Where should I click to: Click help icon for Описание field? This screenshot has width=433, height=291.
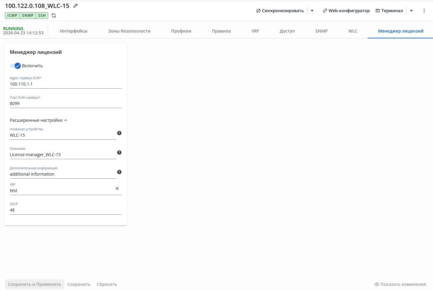[119, 153]
